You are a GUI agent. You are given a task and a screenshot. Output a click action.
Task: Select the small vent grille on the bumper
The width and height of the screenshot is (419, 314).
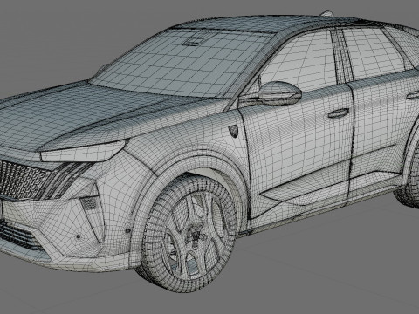click(89, 202)
